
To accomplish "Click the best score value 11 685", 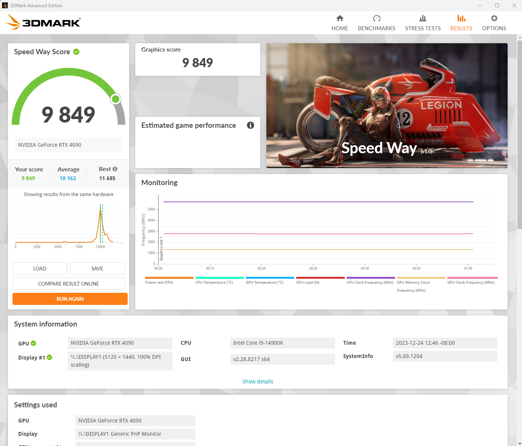I will point(107,178).
